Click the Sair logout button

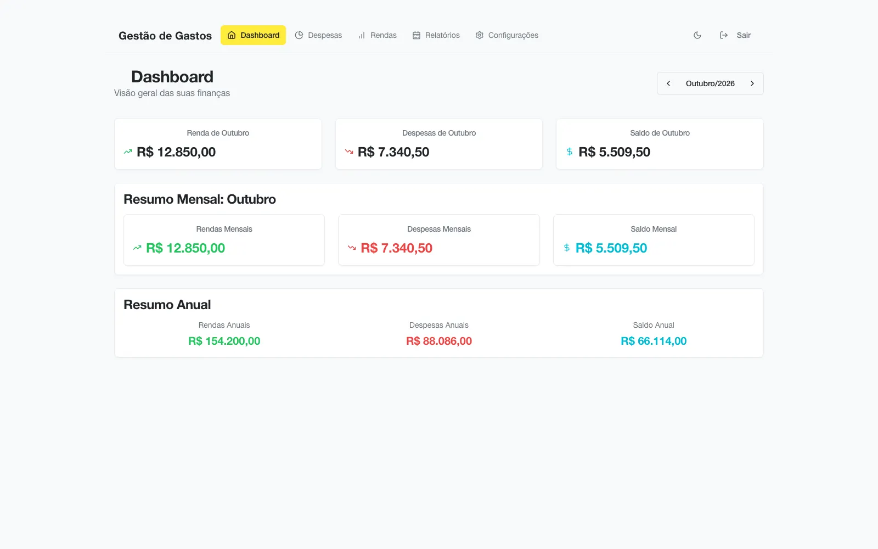735,35
